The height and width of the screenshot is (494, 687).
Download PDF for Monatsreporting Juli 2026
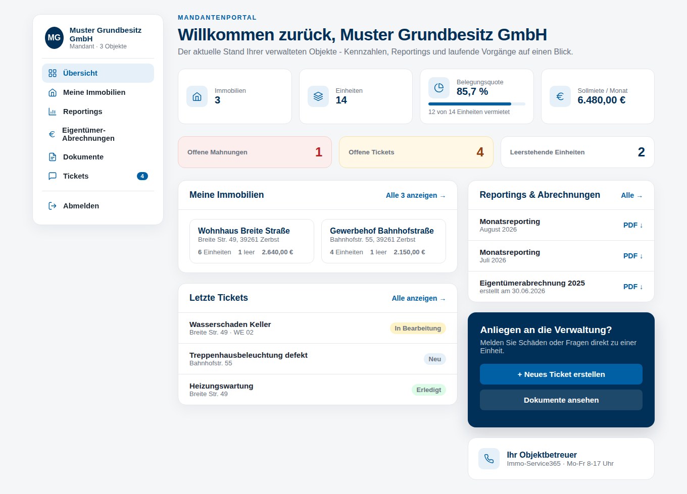[633, 256]
